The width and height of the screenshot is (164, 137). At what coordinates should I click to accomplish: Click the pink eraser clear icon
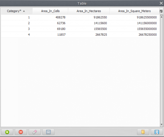pyautogui.click(x=34, y=132)
